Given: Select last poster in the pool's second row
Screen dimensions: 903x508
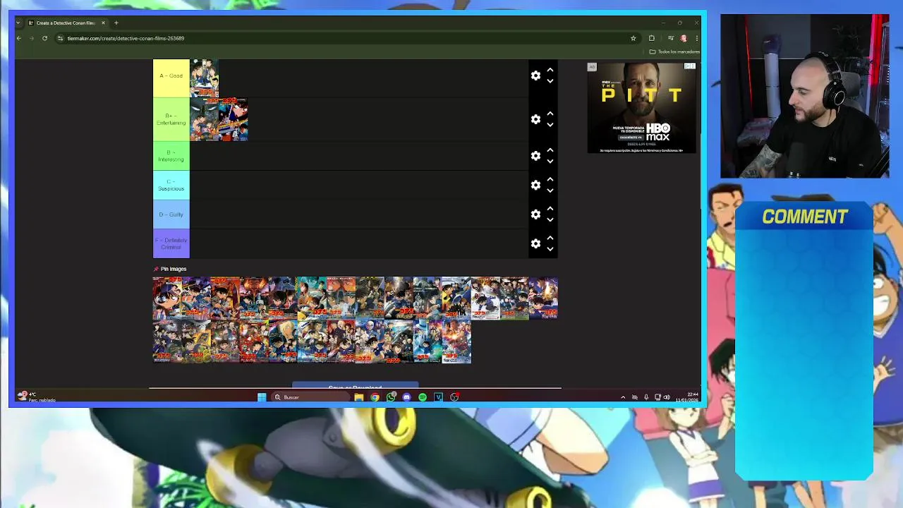Looking at the screenshot, I should [x=456, y=342].
